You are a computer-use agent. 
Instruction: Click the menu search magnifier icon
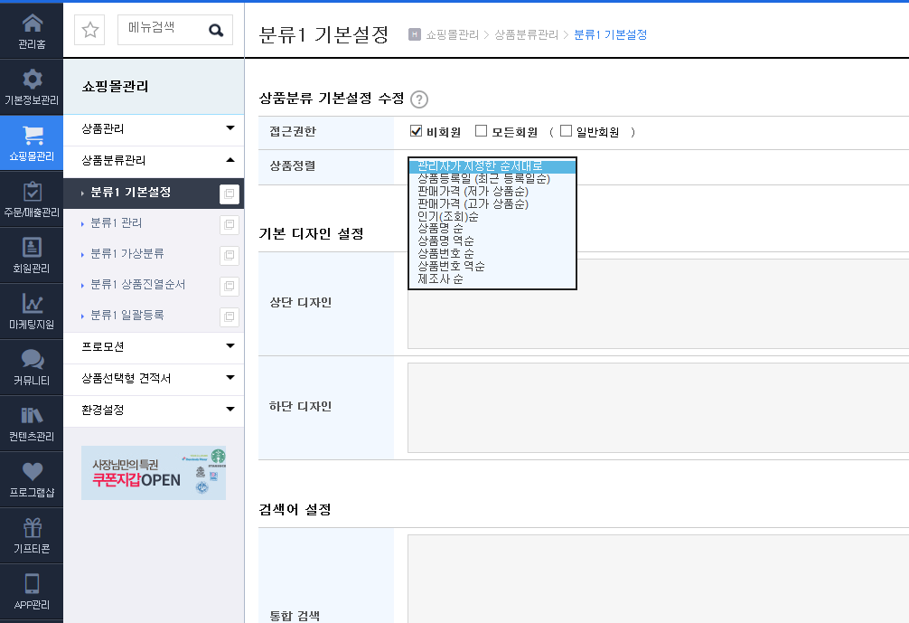point(216,30)
